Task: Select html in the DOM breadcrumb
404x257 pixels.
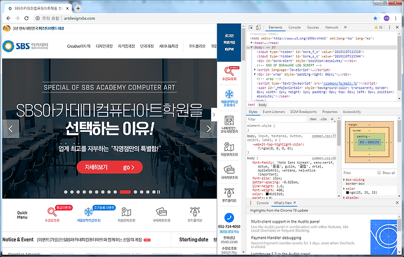Action: pyautogui.click(x=251, y=105)
